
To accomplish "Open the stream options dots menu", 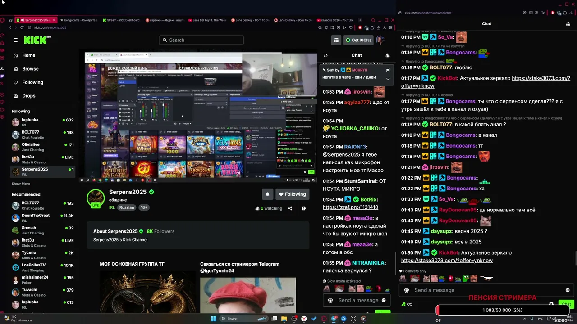I will click(x=303, y=208).
